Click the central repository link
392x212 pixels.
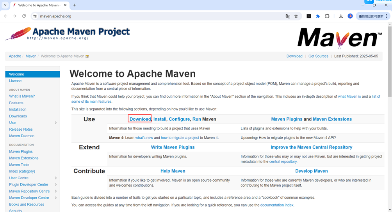283,161
